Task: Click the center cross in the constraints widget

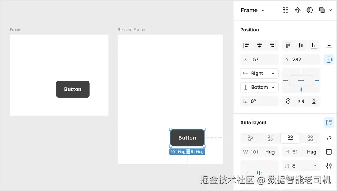Action: (301, 81)
